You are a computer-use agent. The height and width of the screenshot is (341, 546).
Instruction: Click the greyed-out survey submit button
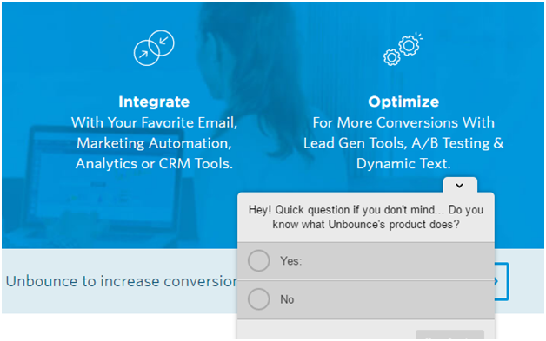point(449,335)
